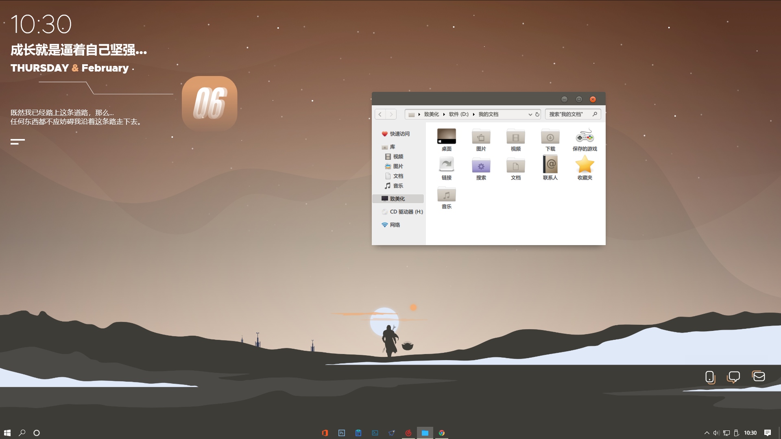Select 文档 under library in sidebar
This screenshot has width=781, height=439.
coord(394,176)
